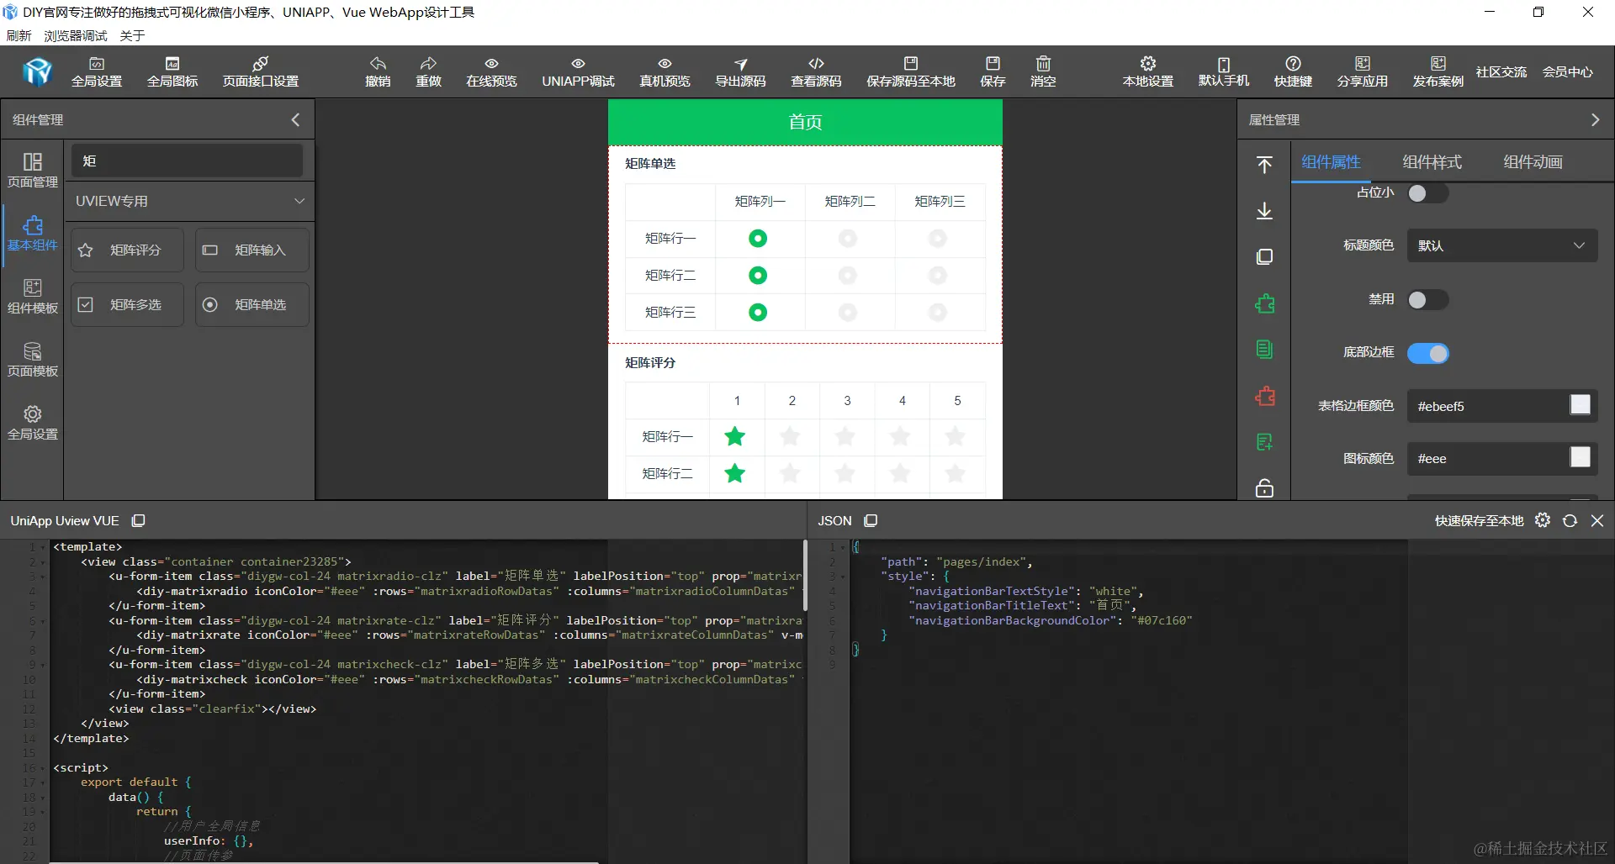The width and height of the screenshot is (1615, 864).
Task: Select radio for 矩阵行二 under 矩阵列二
Action: click(x=848, y=276)
